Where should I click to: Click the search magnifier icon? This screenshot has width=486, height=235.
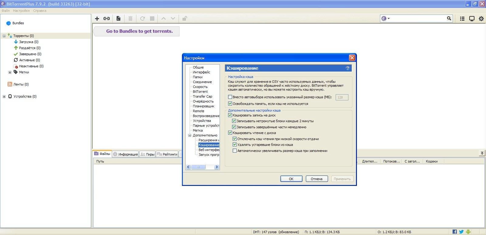[449, 18]
